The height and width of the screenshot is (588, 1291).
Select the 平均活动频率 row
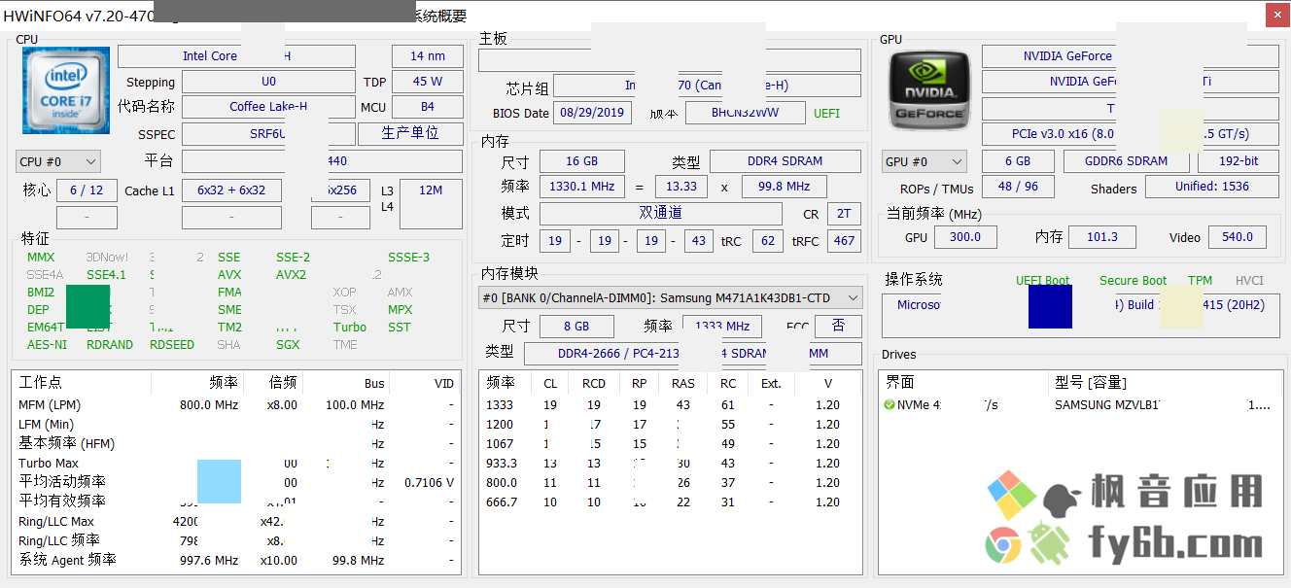pyautogui.click(x=236, y=482)
